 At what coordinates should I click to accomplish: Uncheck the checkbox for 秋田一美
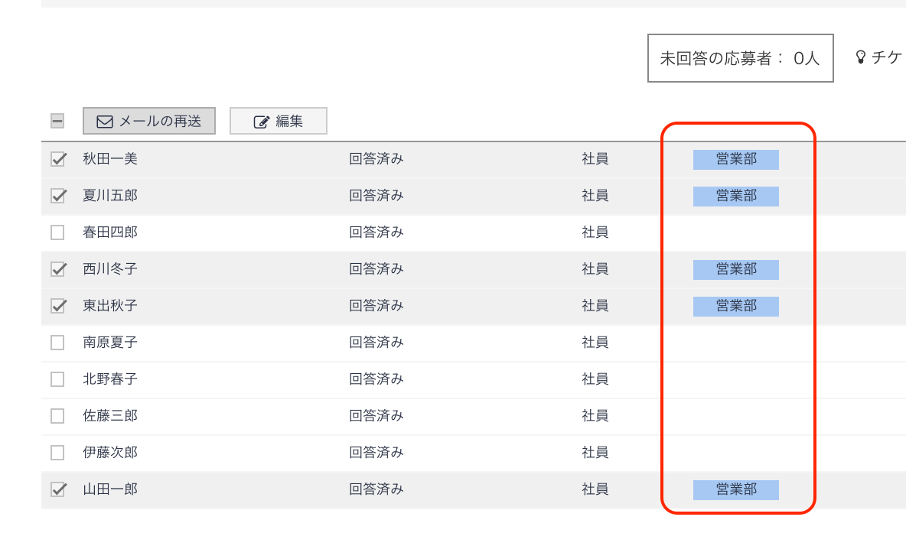[57, 159]
